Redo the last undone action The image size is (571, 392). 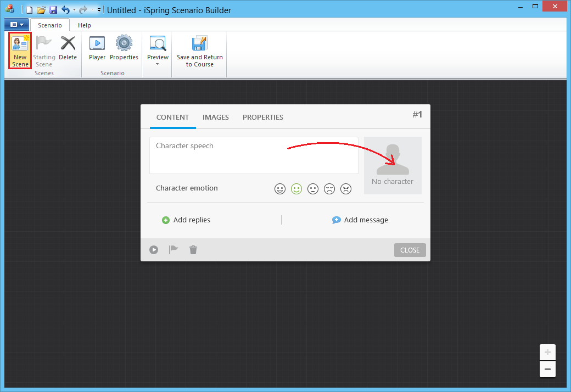[83, 10]
